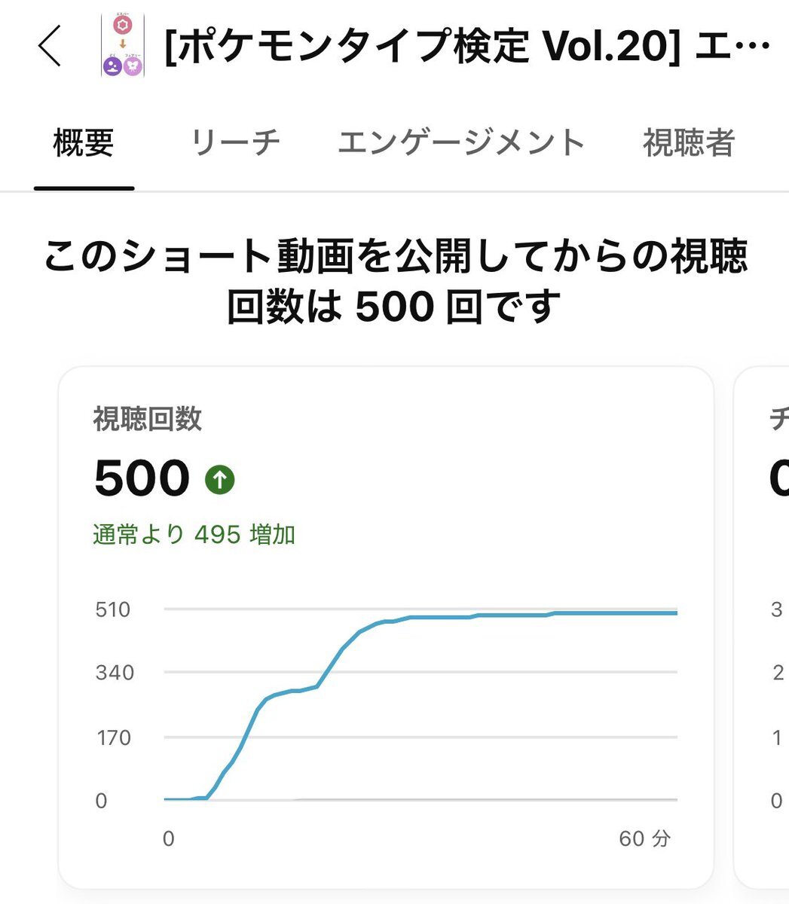
Task: Switch to the エンゲージメント tab
Action: coord(461,142)
